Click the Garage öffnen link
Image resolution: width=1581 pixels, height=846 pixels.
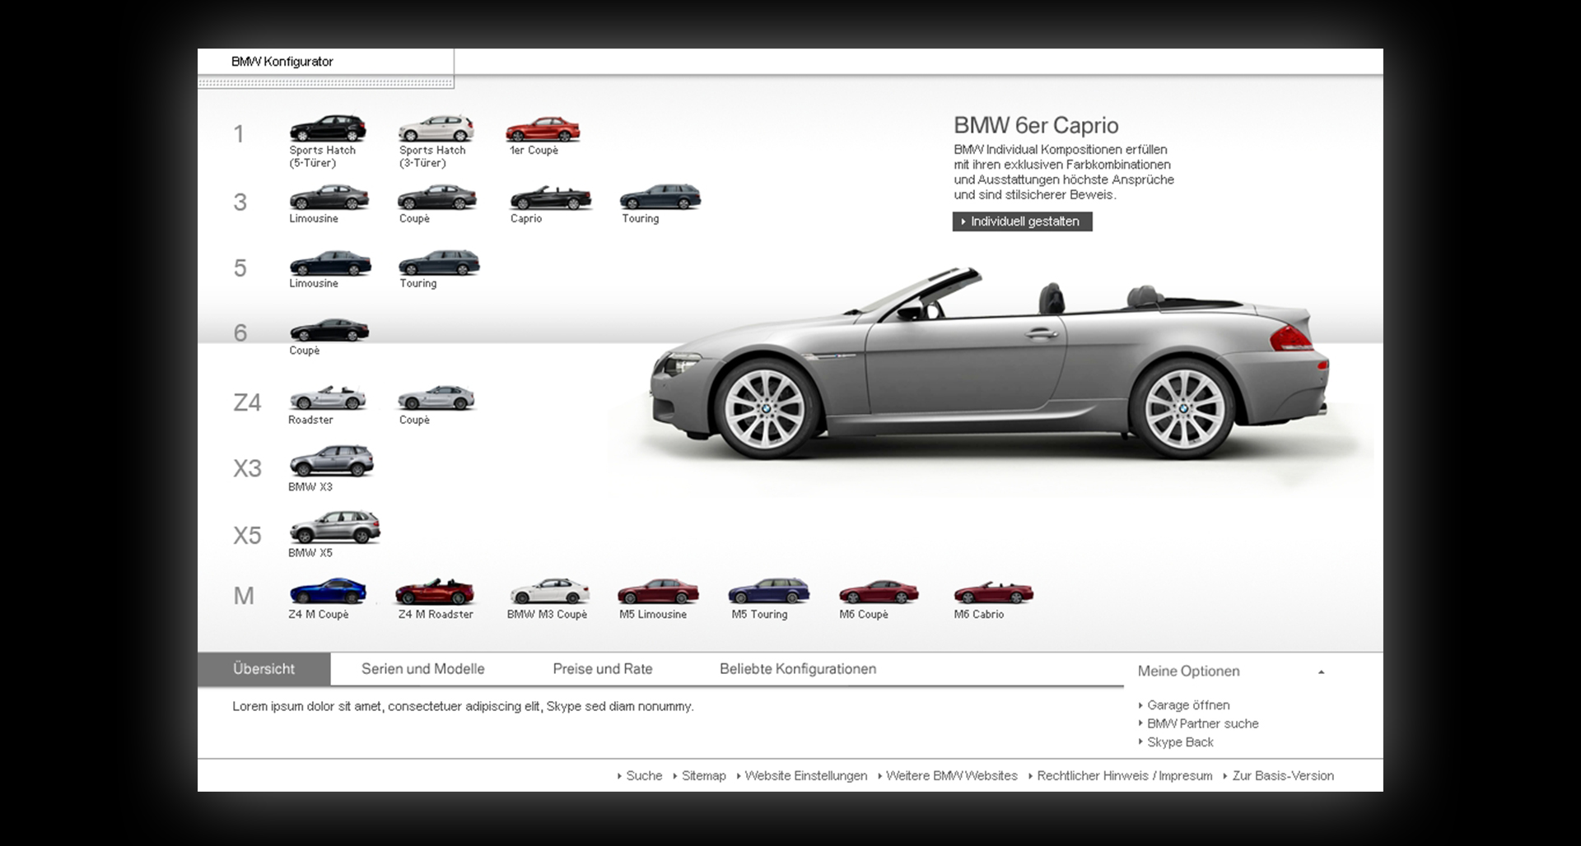[1188, 705]
